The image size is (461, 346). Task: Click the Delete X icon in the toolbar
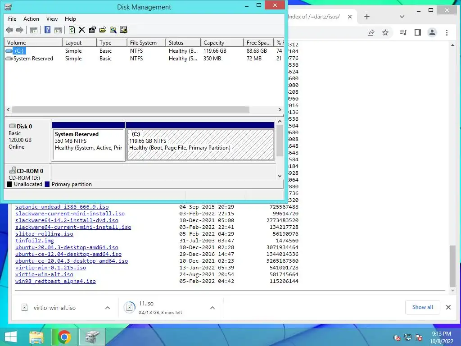(x=82, y=30)
